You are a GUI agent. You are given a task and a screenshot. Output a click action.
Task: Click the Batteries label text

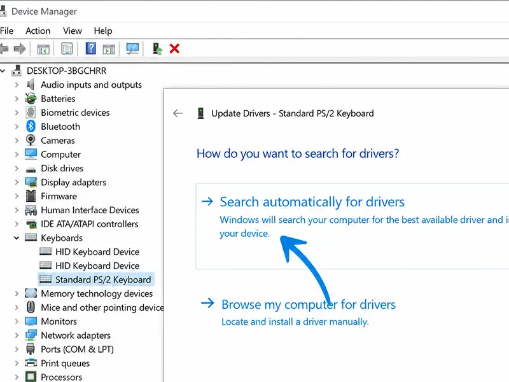click(58, 99)
